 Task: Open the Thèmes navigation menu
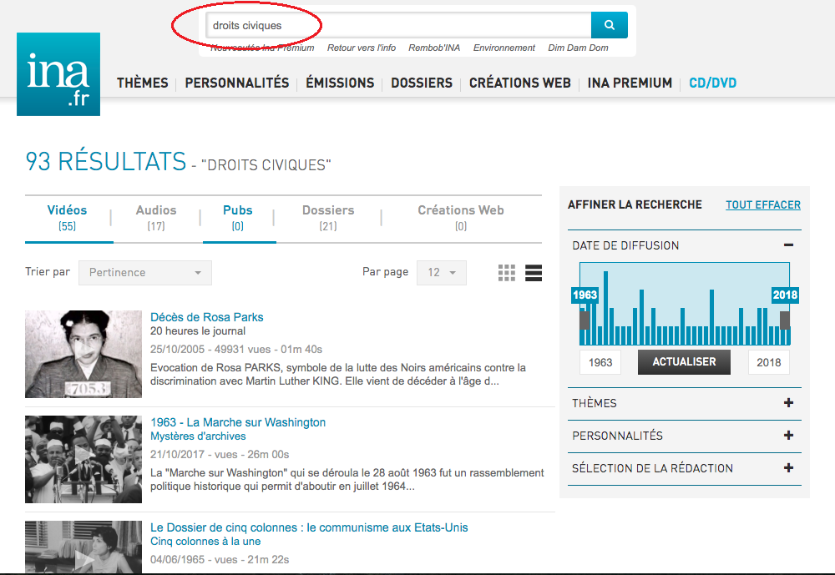point(142,83)
